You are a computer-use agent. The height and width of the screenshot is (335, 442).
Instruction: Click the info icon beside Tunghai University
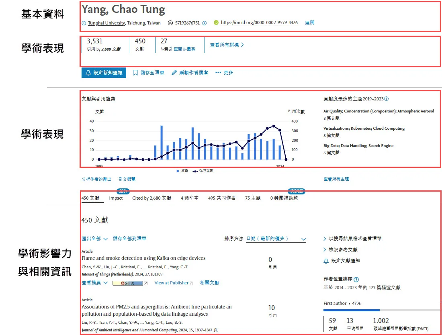tap(84, 23)
